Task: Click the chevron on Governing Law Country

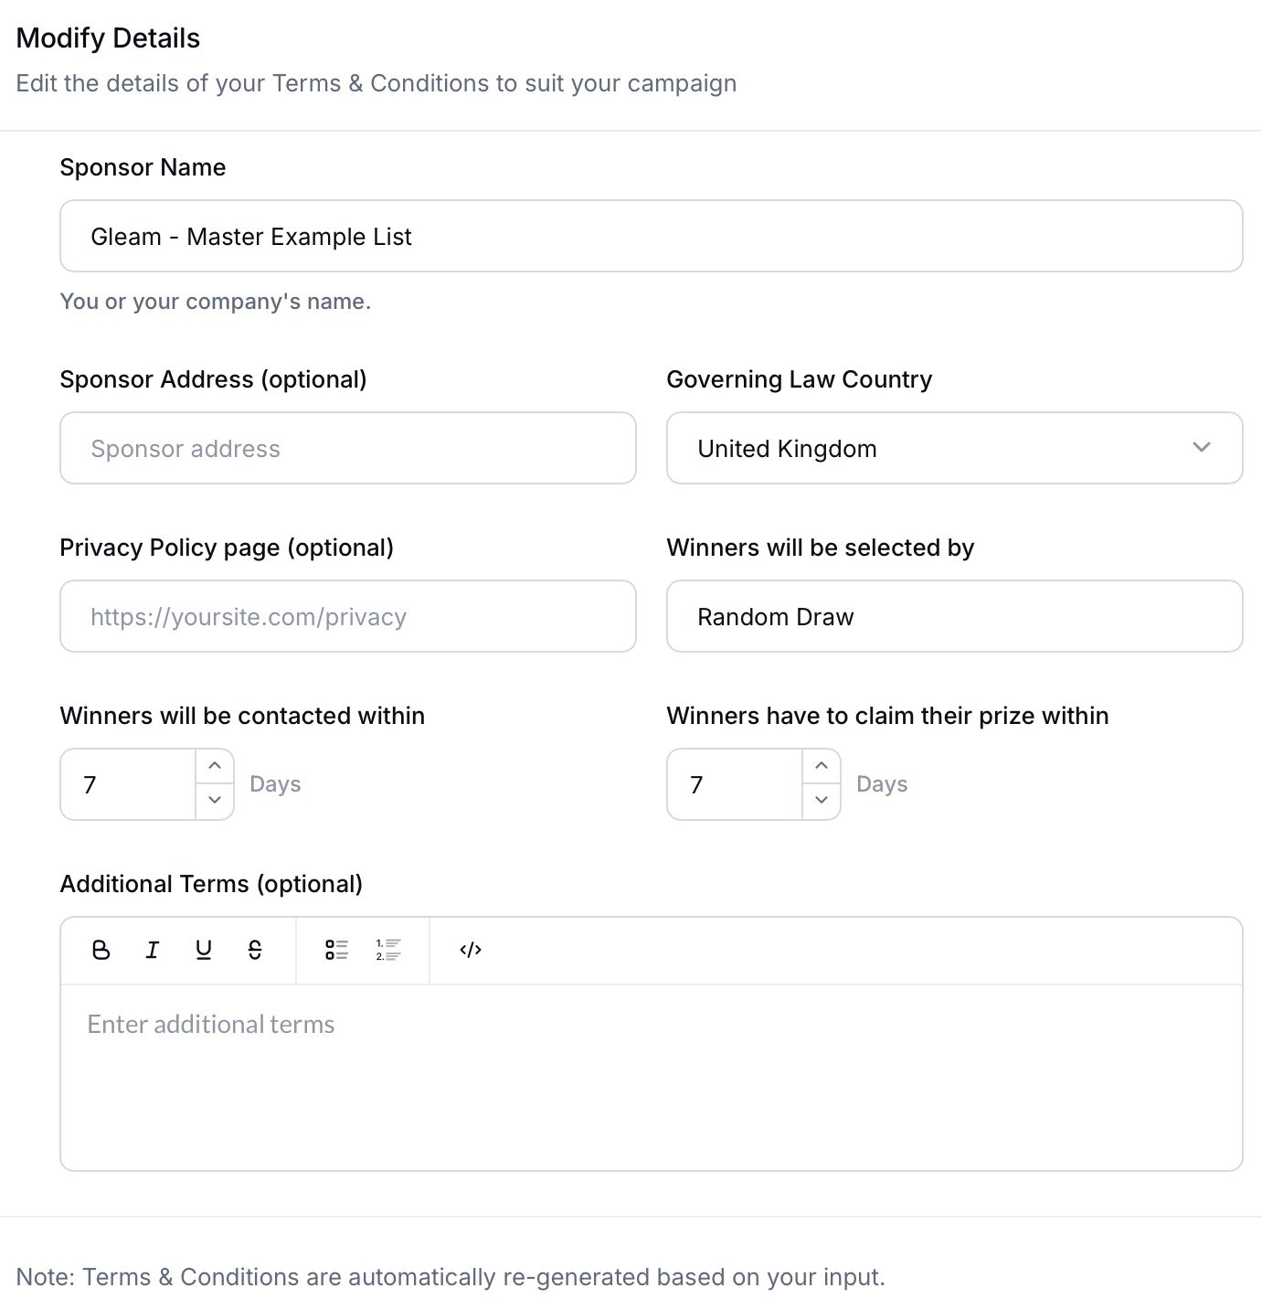Action: (x=1203, y=448)
